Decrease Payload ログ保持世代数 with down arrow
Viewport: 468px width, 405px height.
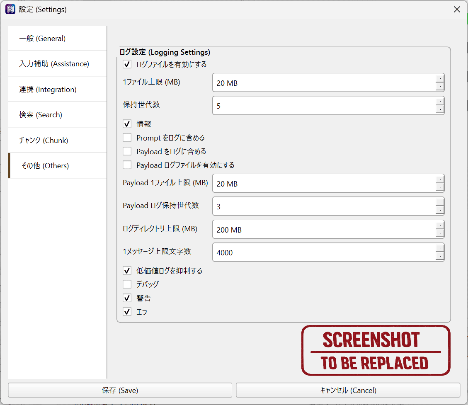pos(440,211)
